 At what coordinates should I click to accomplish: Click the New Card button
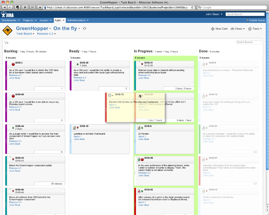tap(219, 29)
